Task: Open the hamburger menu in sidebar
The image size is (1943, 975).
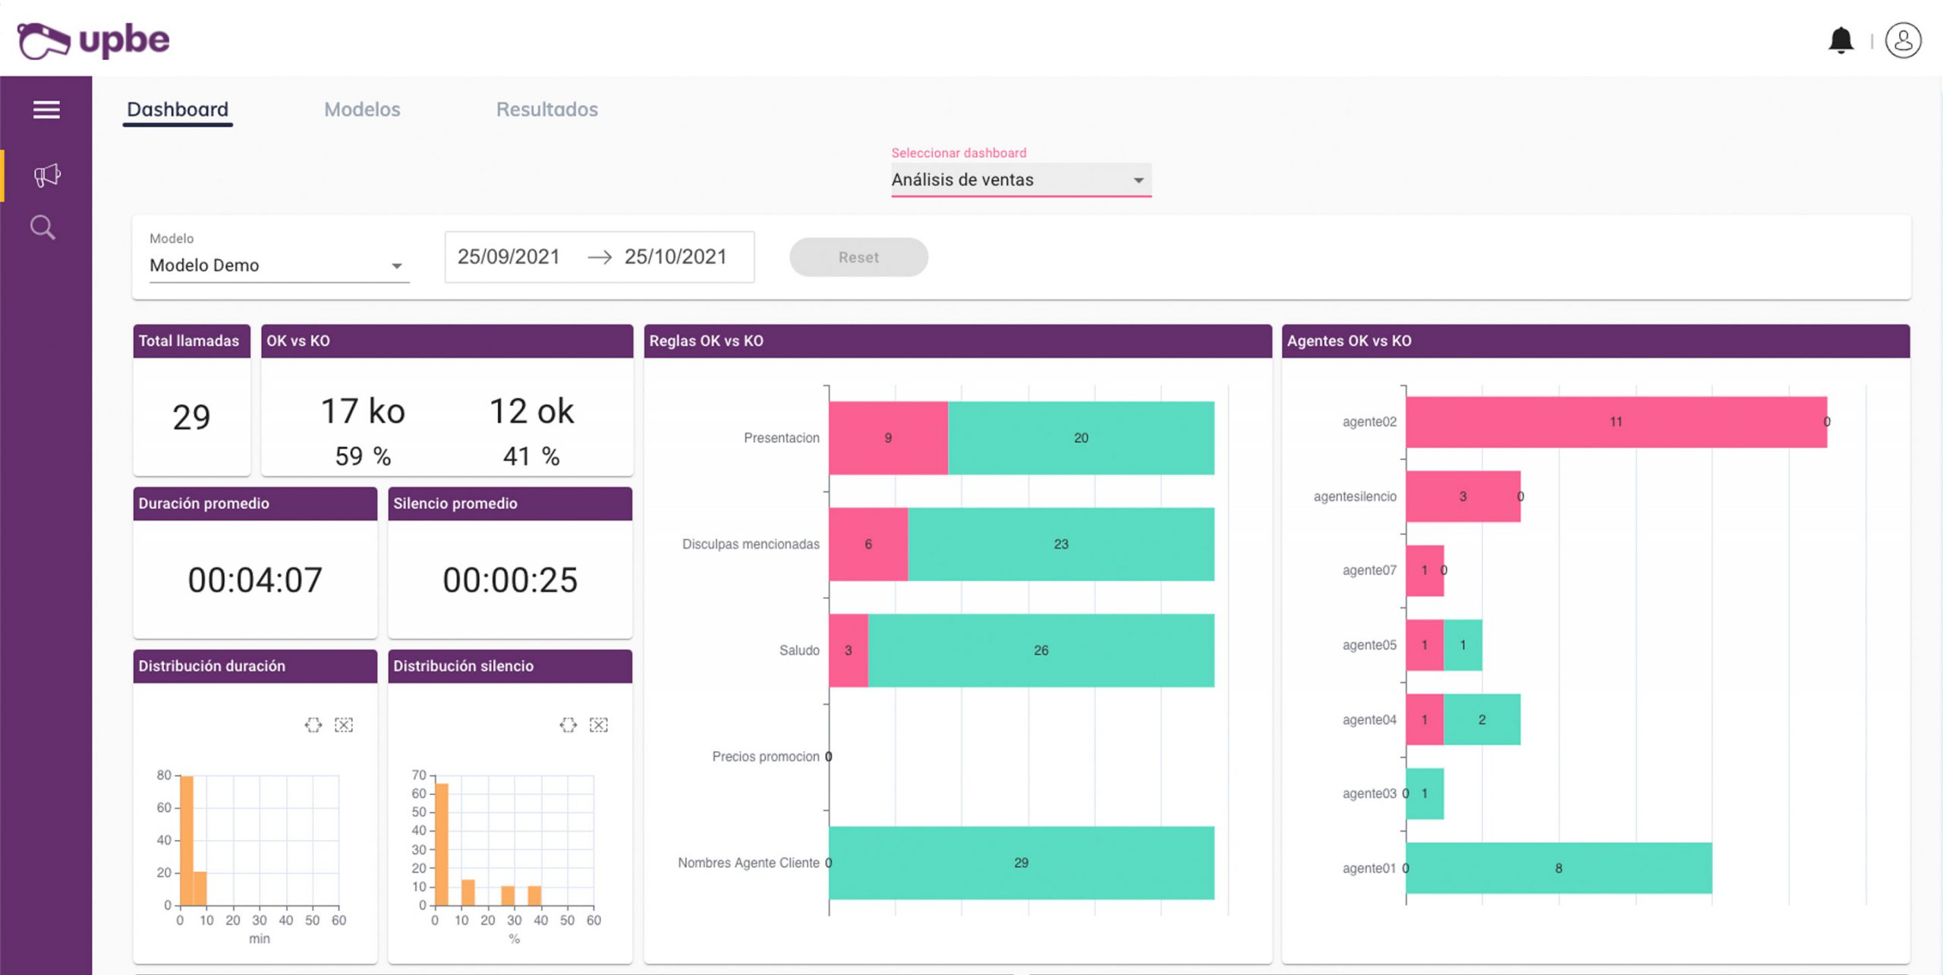Action: 46,110
